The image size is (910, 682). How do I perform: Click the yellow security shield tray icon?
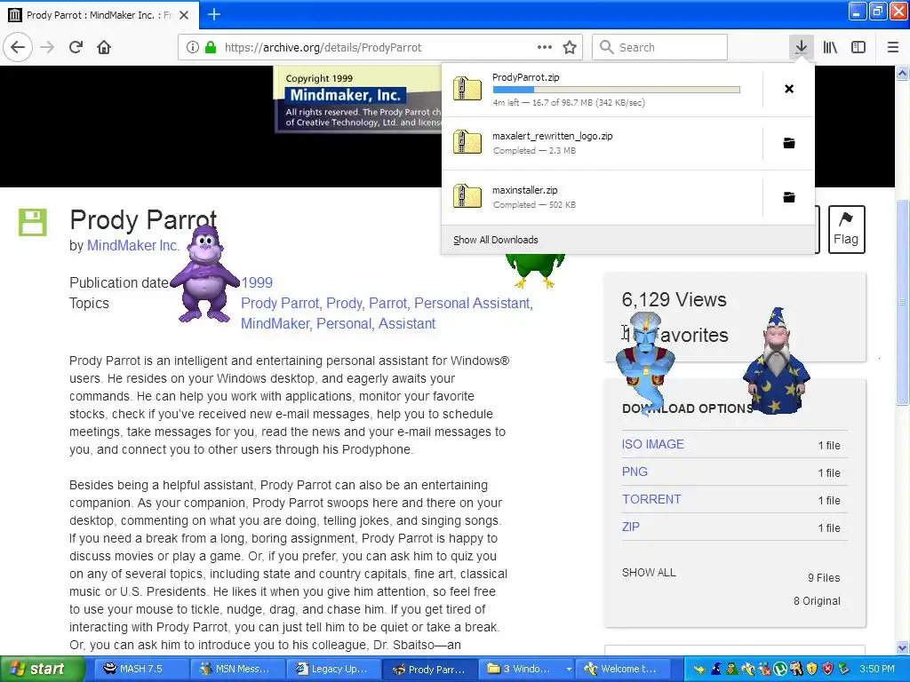click(811, 669)
